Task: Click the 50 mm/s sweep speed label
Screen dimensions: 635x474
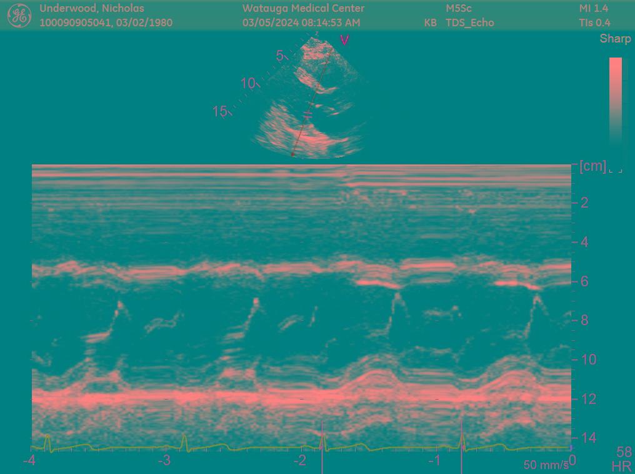Action: point(546,465)
